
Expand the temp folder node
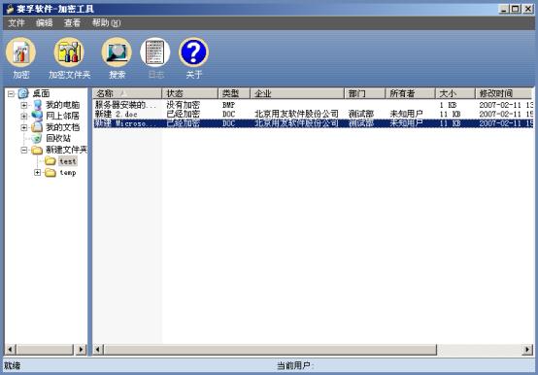38,172
